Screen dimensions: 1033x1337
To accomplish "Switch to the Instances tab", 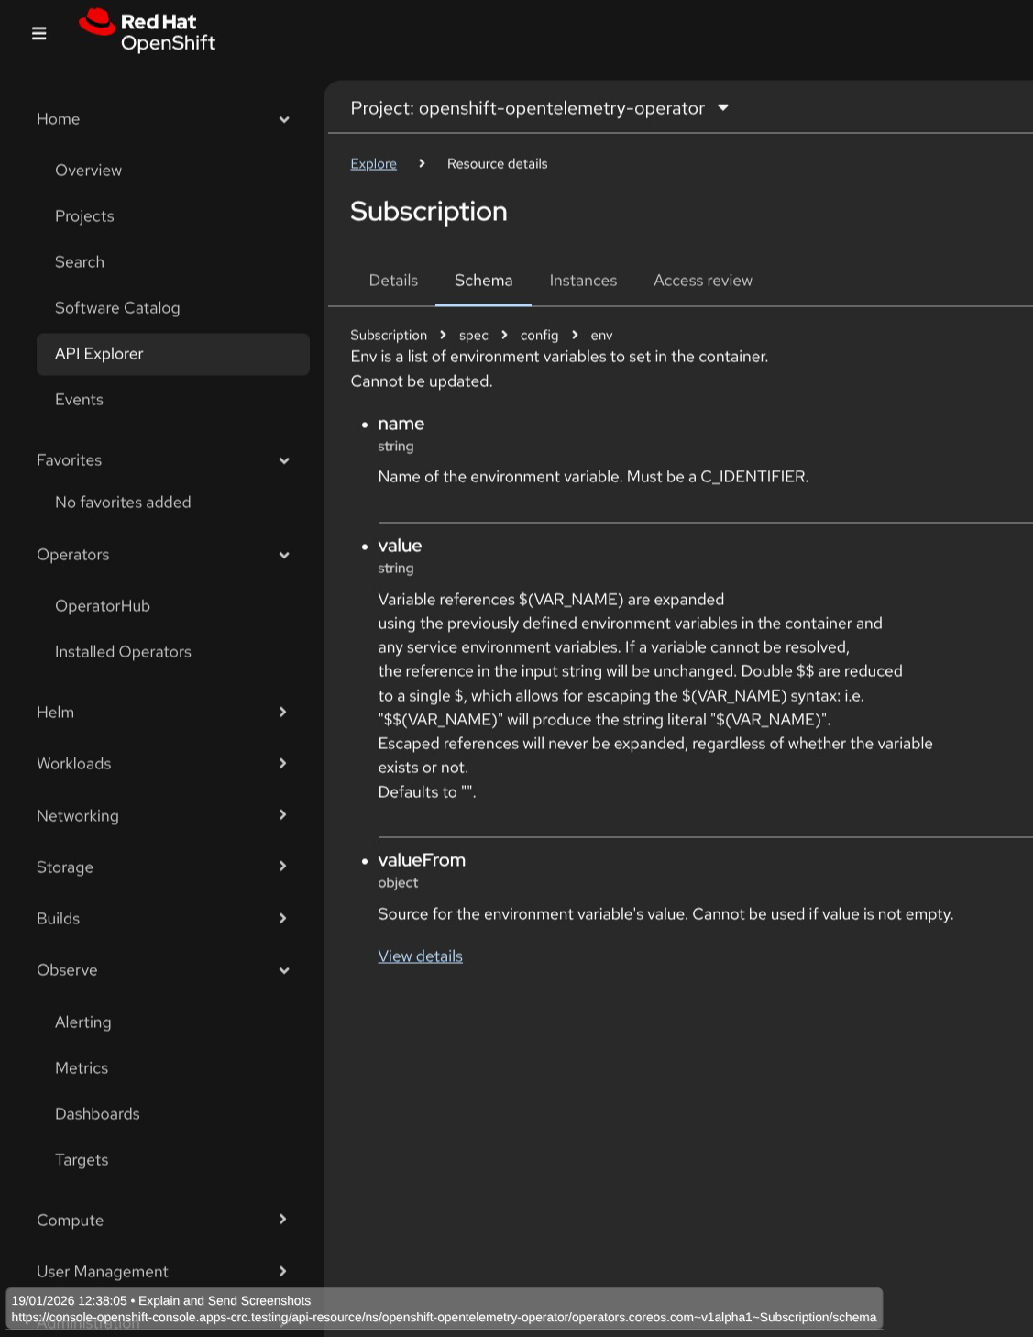I will 583,281.
